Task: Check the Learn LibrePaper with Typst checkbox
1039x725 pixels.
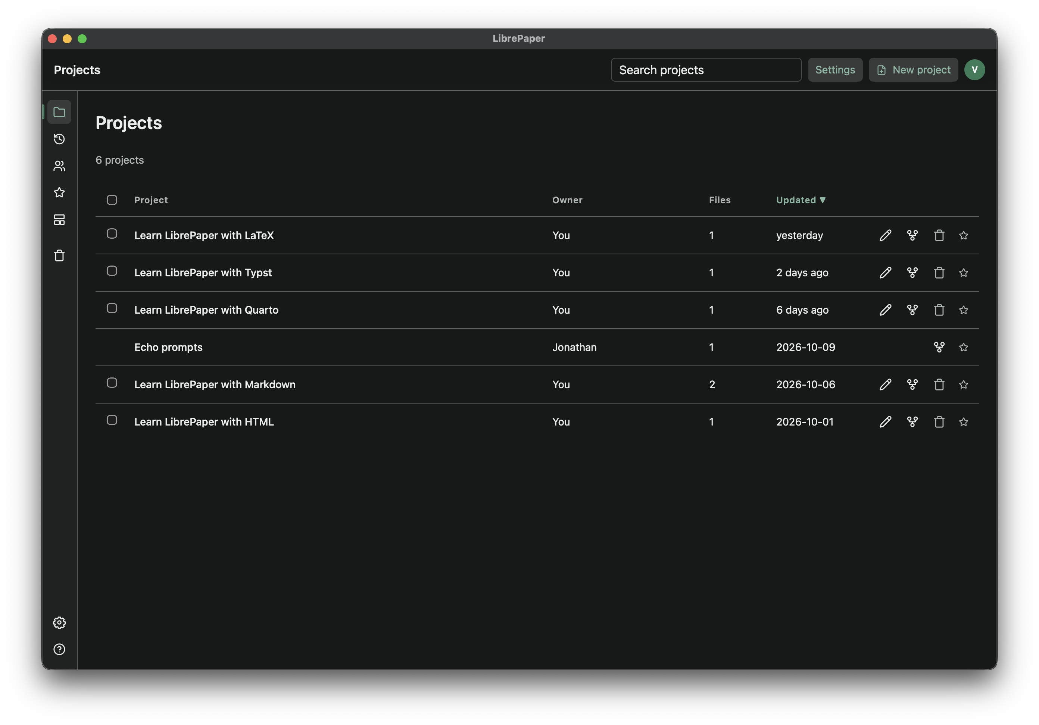Action: tap(112, 271)
